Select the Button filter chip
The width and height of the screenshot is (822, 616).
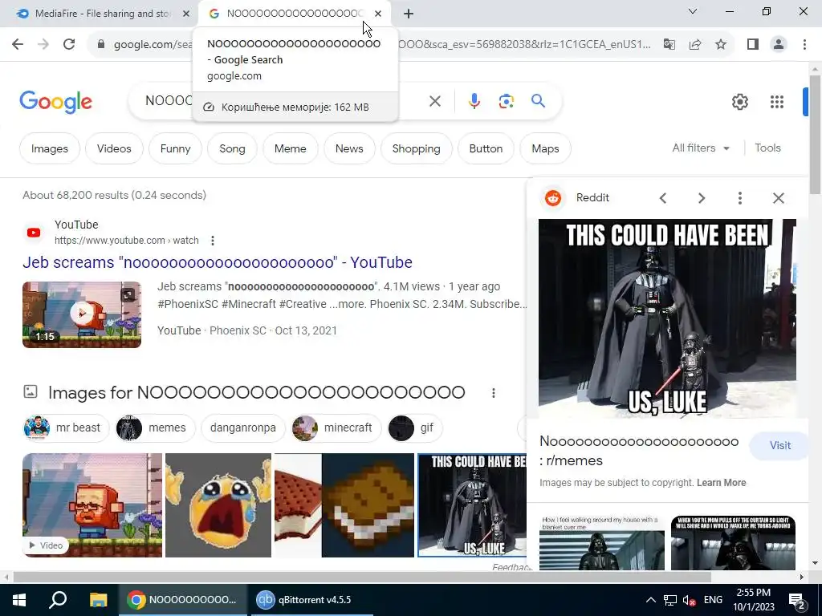coord(486,148)
